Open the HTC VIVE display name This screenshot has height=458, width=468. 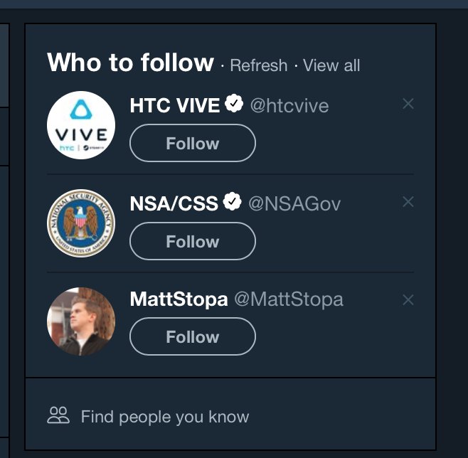tap(175, 105)
